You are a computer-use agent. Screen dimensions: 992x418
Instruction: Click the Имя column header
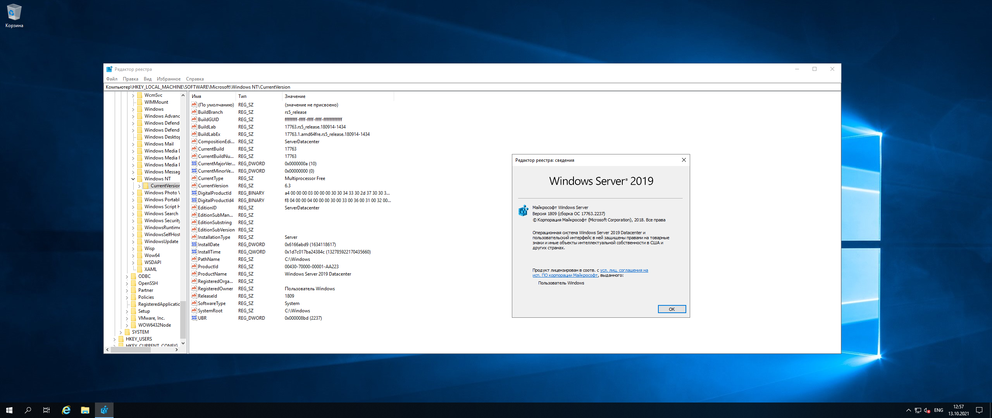click(212, 96)
